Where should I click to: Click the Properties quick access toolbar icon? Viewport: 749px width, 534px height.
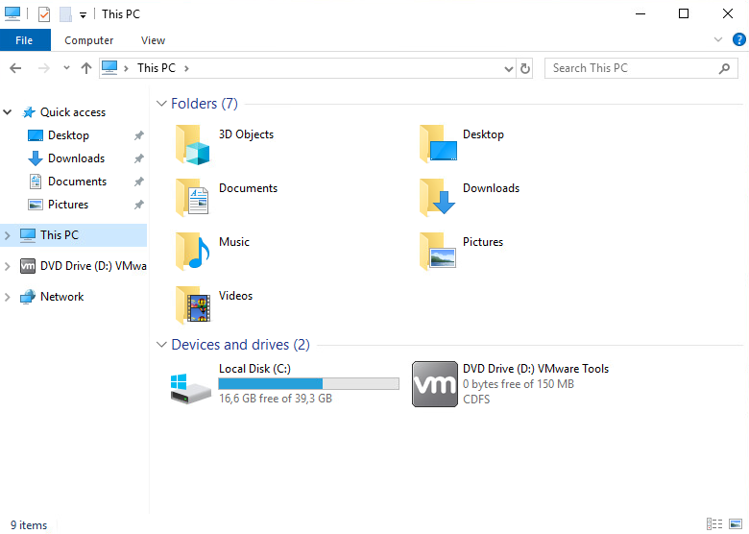44,14
